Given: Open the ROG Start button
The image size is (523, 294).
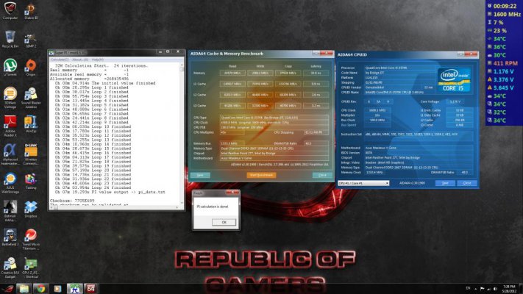Looking at the screenshot, I should click(x=8, y=289).
